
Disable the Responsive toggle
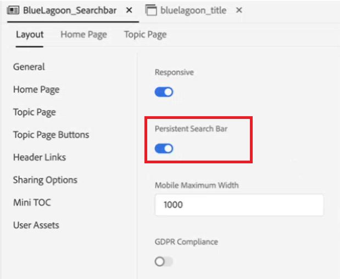click(x=164, y=92)
